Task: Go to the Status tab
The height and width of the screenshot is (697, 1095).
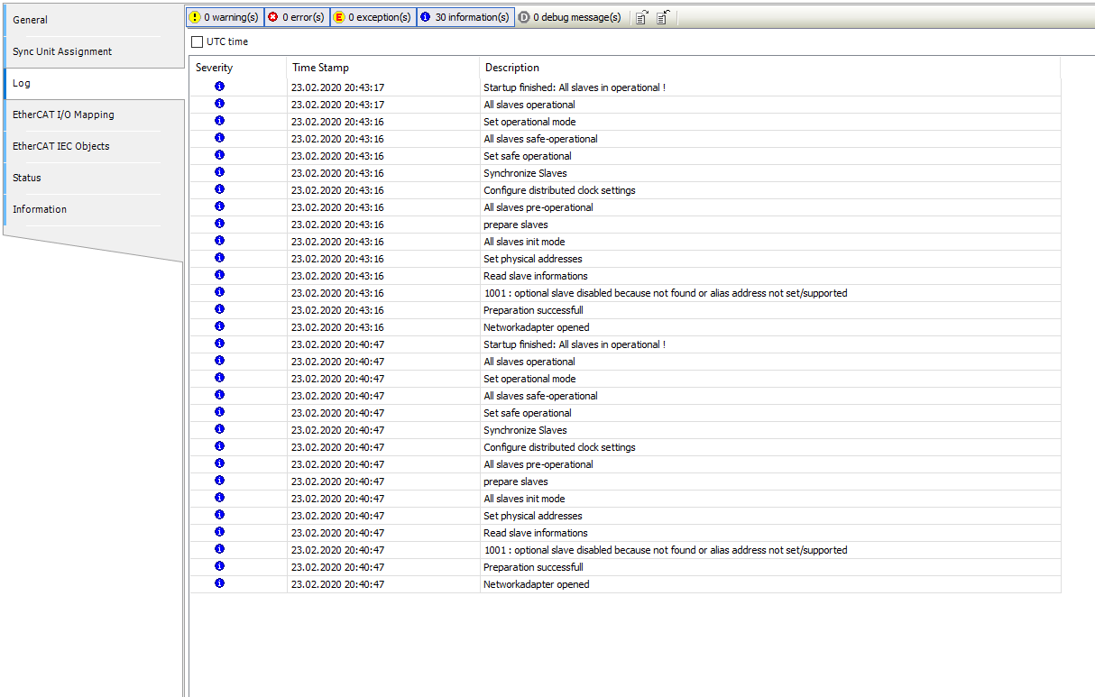Action: click(x=27, y=178)
